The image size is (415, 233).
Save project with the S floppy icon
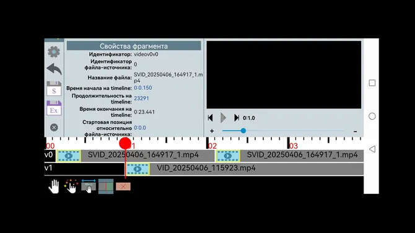(x=54, y=88)
